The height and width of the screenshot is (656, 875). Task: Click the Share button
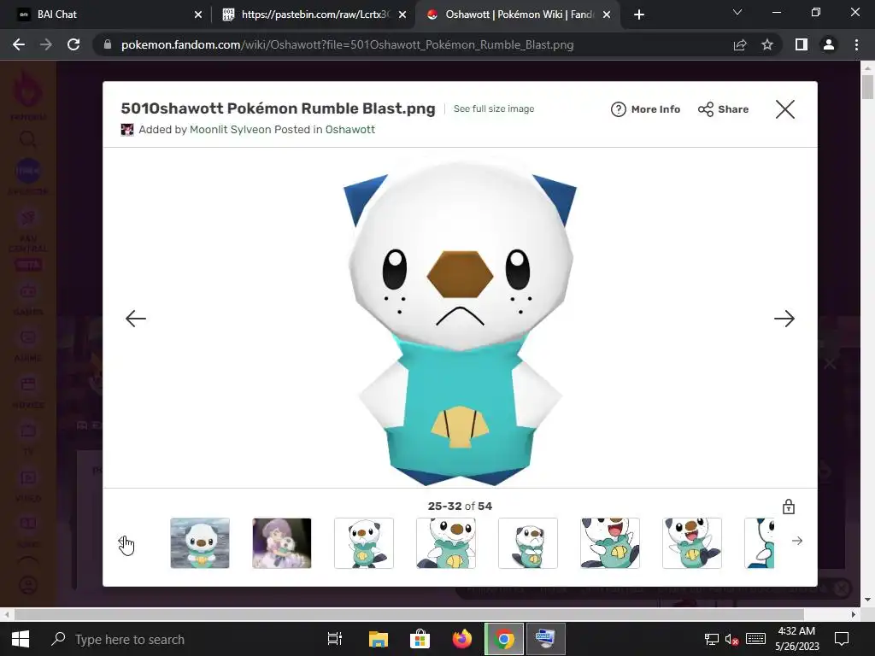(x=723, y=109)
